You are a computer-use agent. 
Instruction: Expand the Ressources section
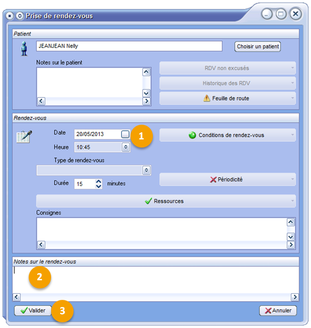(166, 201)
